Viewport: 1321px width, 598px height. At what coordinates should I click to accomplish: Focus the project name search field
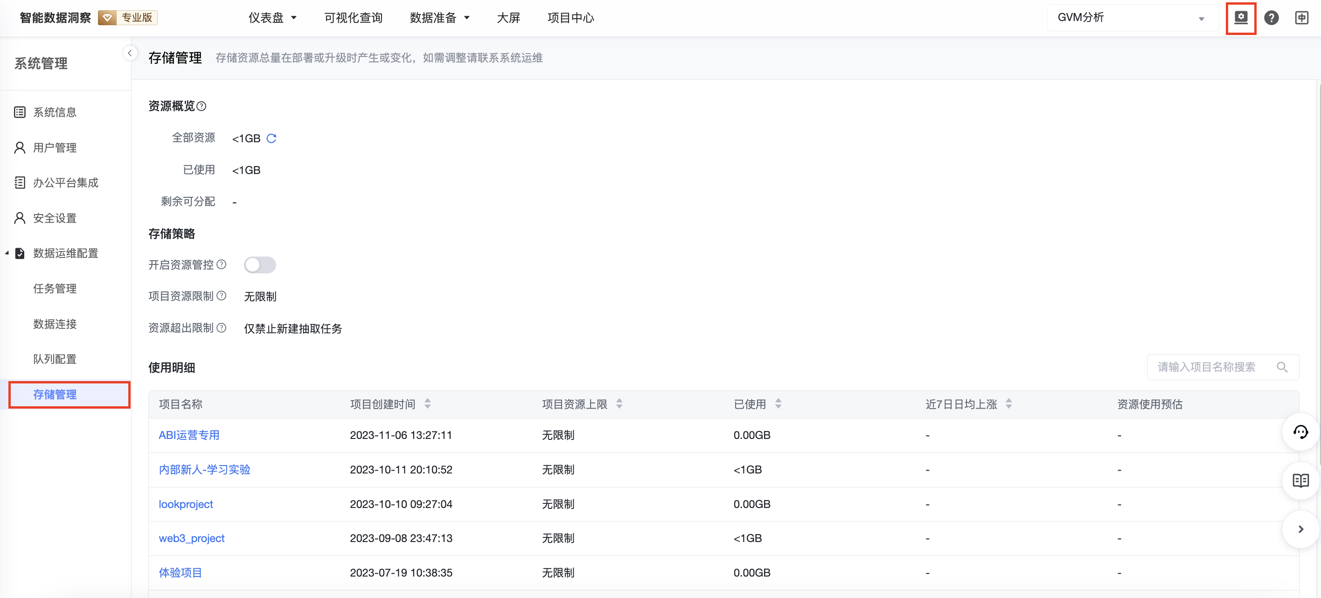click(1223, 367)
